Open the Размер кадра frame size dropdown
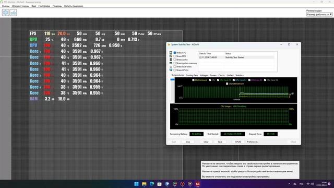 click(319, 15)
